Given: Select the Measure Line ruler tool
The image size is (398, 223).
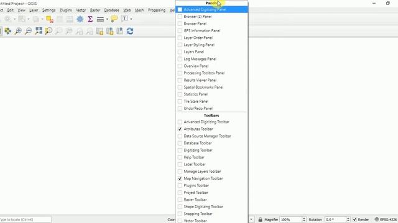Looking at the screenshot, I should coord(100,19).
